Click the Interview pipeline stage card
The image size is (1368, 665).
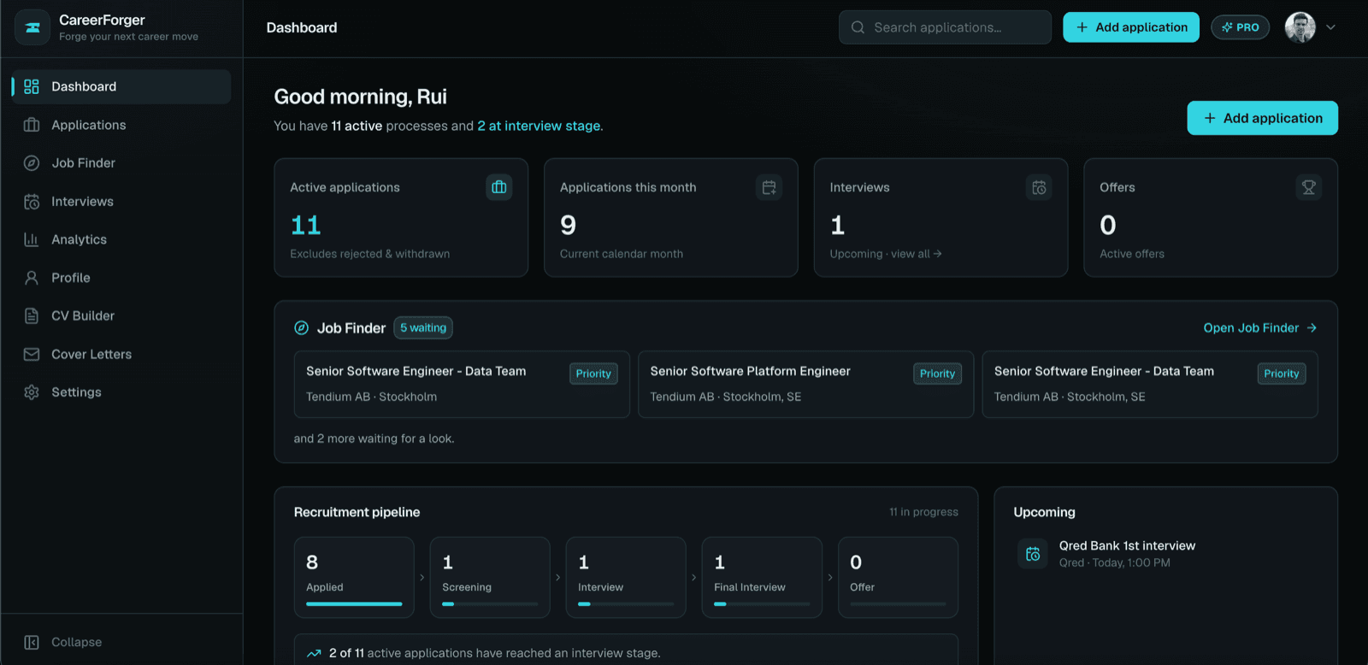pyautogui.click(x=626, y=577)
